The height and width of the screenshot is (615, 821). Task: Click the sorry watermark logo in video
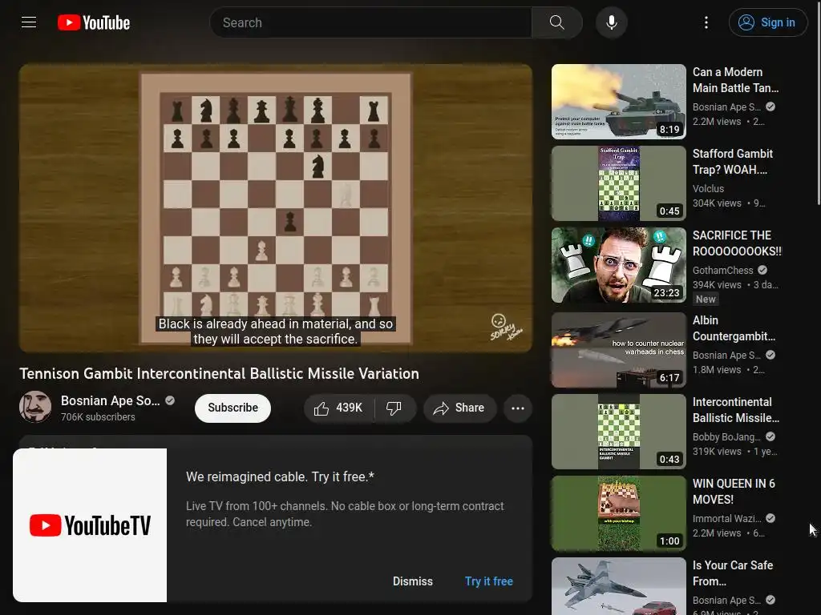pos(505,328)
